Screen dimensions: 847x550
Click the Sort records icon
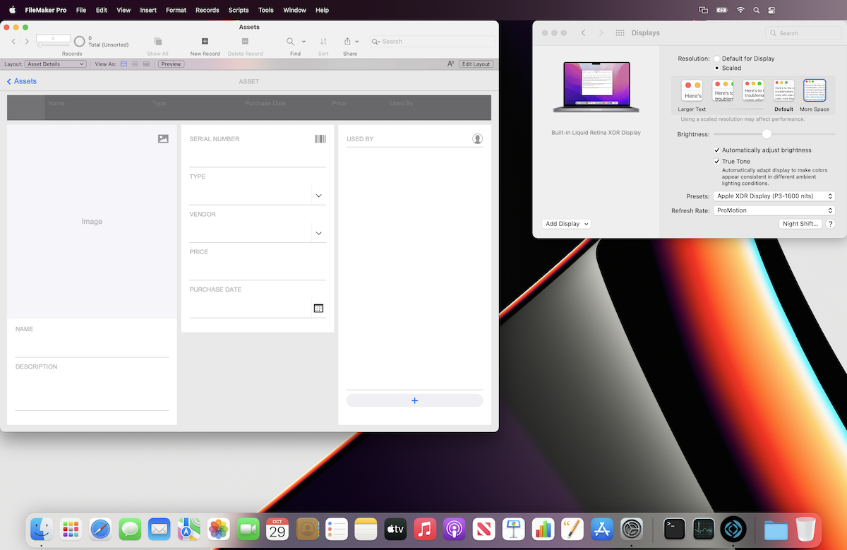pos(323,42)
